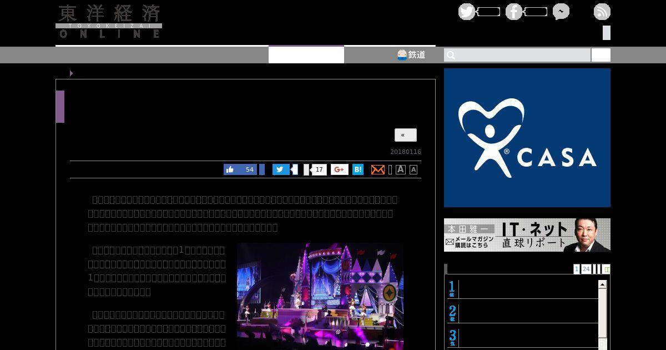Send the article via the orange envelope icon
The image size is (666, 350).
[x=378, y=169]
